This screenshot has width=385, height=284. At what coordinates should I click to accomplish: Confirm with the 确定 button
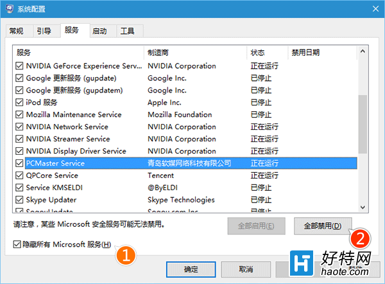point(191,269)
